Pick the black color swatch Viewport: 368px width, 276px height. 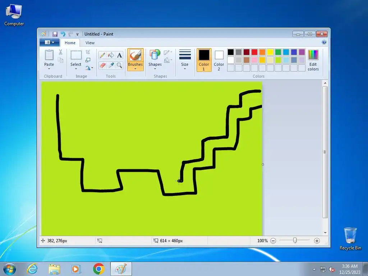tap(231, 52)
